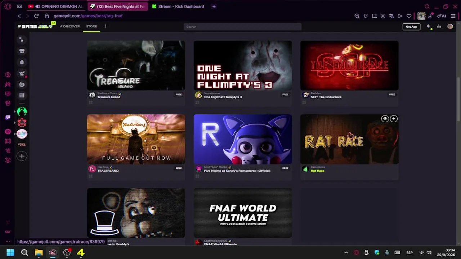Open the Store nav item
The image size is (461, 259).
coord(91,26)
